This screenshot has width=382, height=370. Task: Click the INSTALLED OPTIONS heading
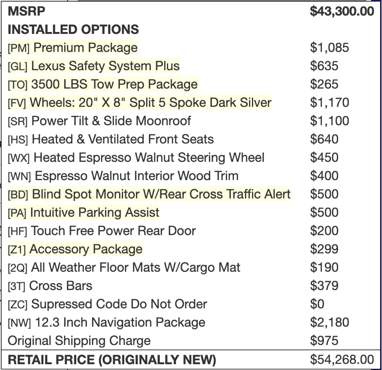click(x=73, y=30)
